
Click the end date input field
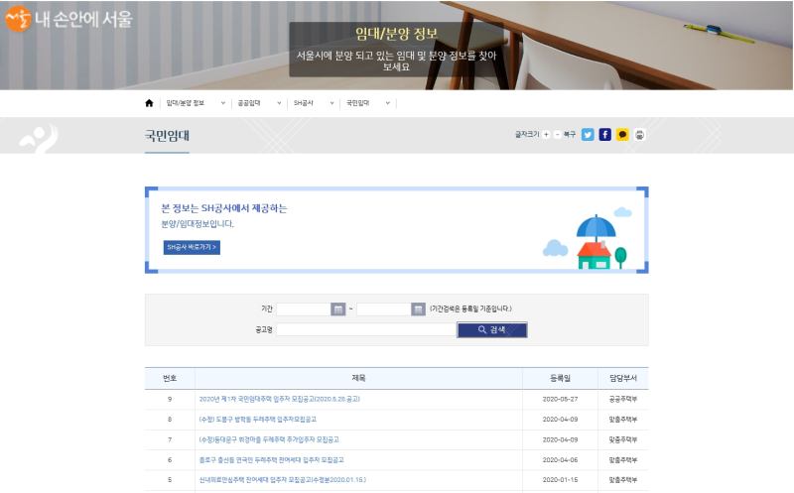(x=383, y=308)
